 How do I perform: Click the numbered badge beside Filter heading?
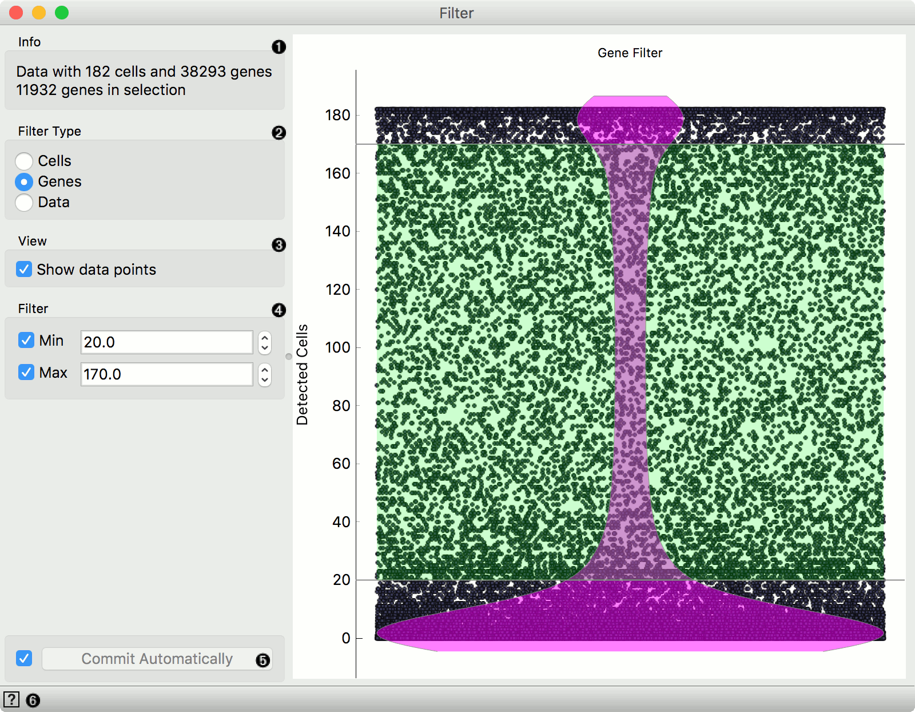click(x=279, y=310)
